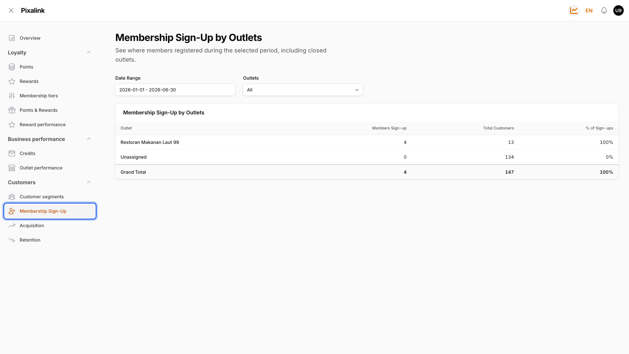Click the Points & Rewards gift icon
The height and width of the screenshot is (354, 629).
pyautogui.click(x=12, y=110)
